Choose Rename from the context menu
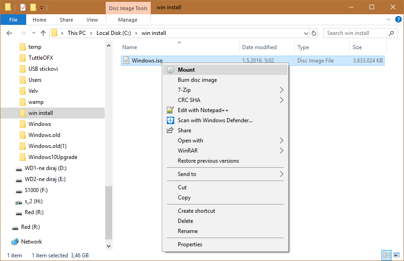The height and width of the screenshot is (261, 404). (x=225, y=231)
